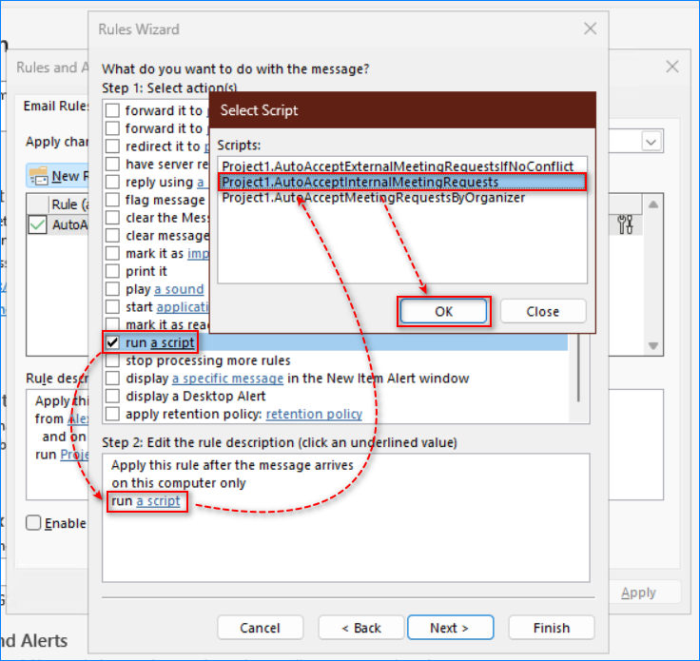Check the 'display a specific message' checkbox
The height and width of the screenshot is (661, 700).
tap(112, 378)
